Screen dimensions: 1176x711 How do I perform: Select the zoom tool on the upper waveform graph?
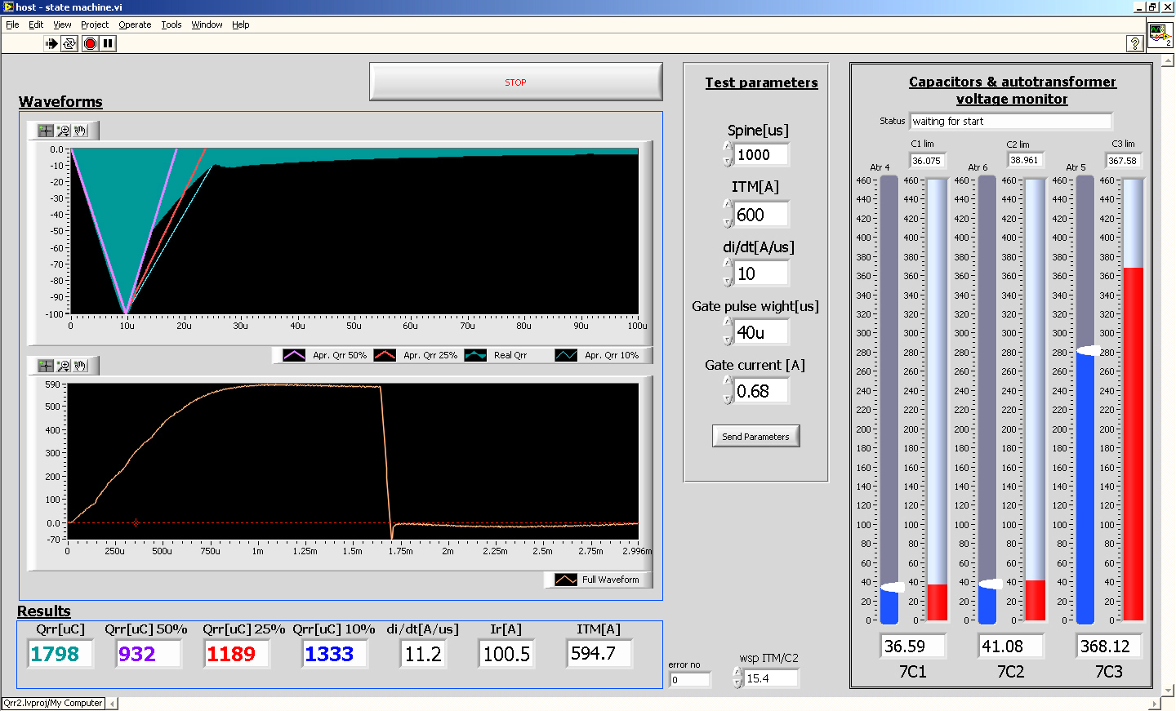click(63, 131)
